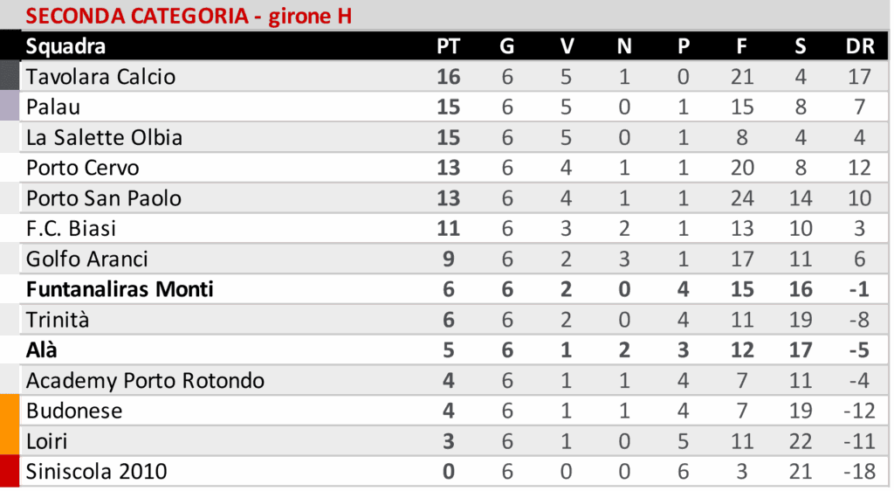Click the V wins column header

coord(567,47)
